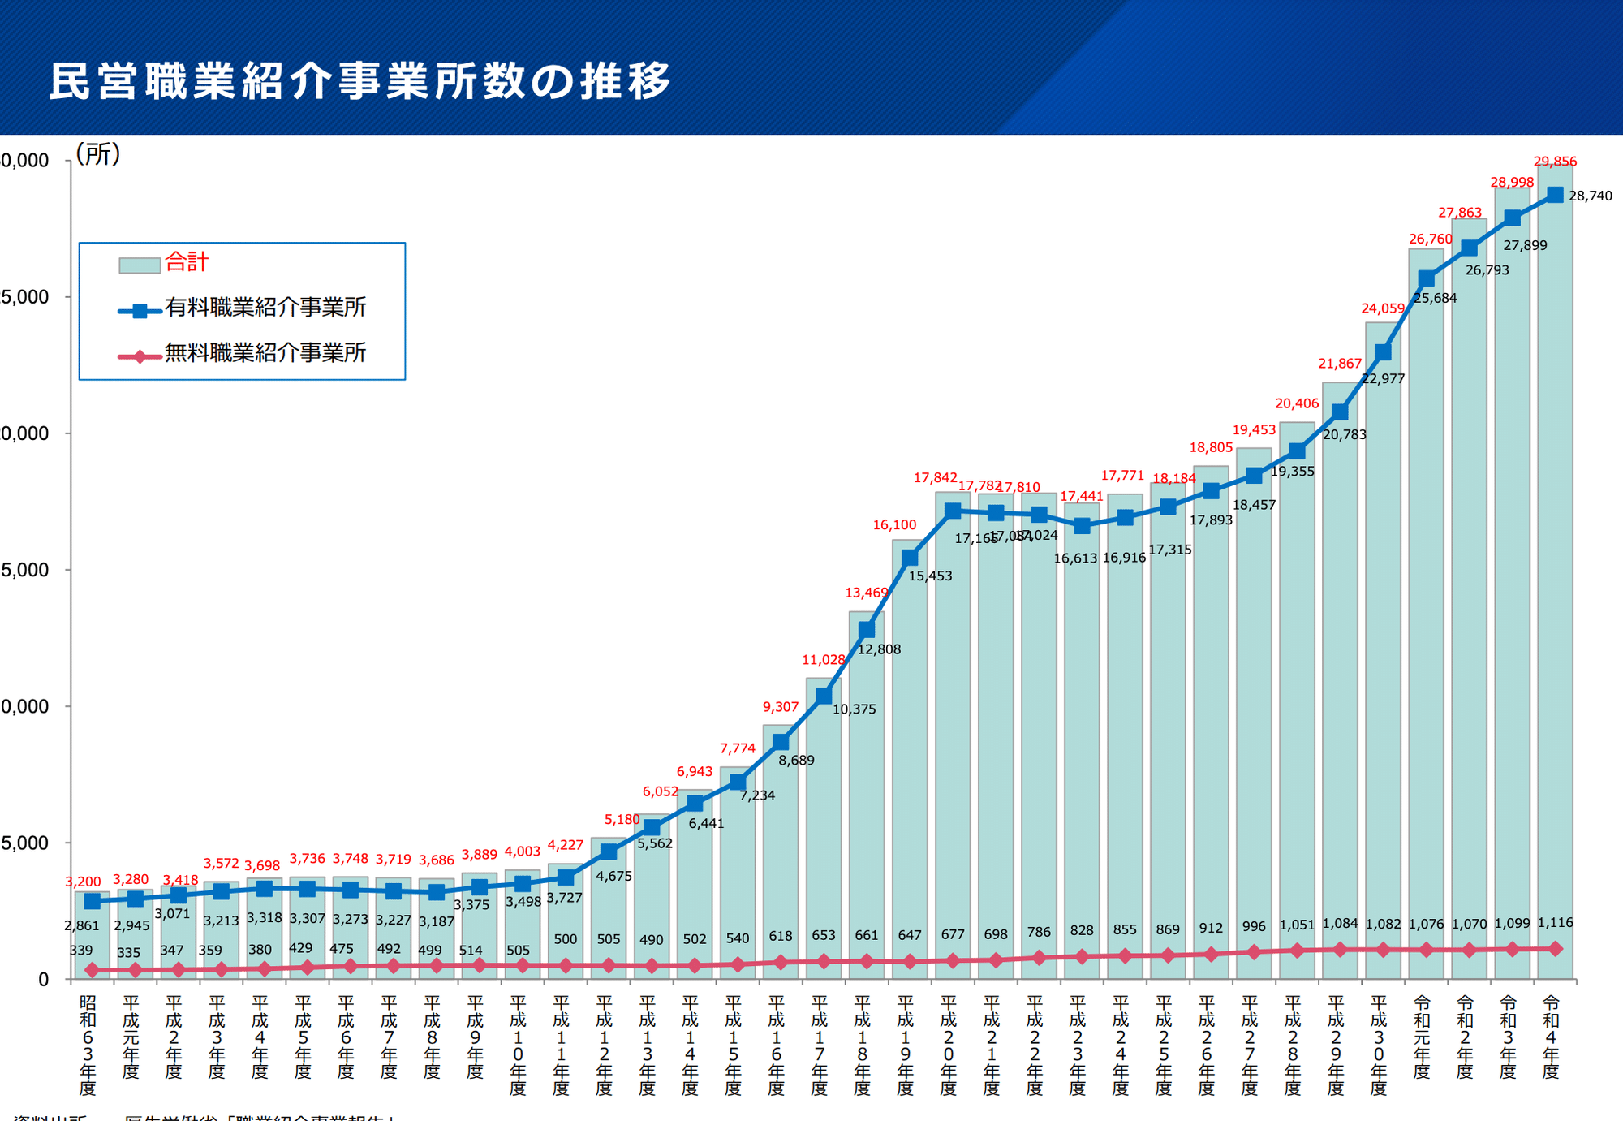This screenshot has height=1121, width=1623.
Task: Click the free-office value 996
Action: (1254, 926)
